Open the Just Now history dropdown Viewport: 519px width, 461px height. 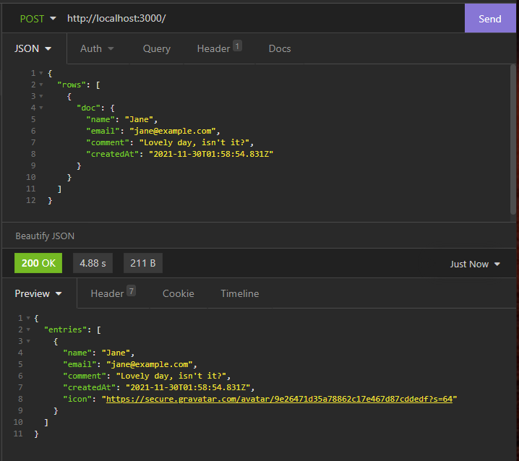[x=475, y=264]
